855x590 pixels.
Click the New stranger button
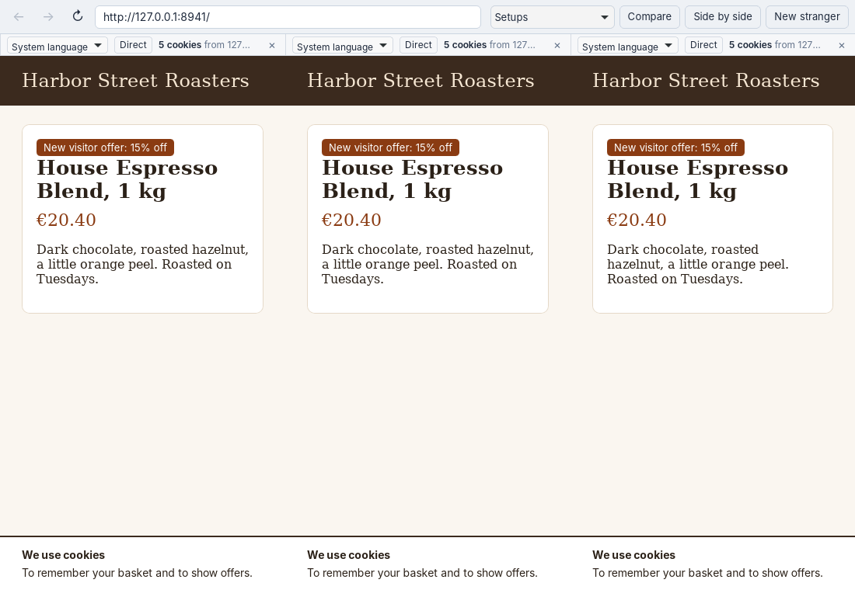click(807, 17)
